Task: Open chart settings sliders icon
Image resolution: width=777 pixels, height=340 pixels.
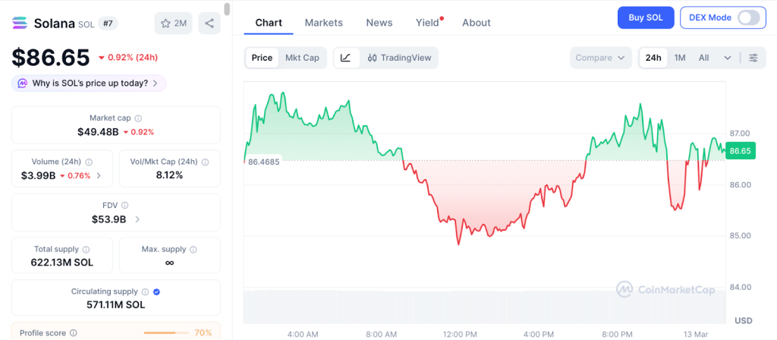Action: (x=753, y=58)
